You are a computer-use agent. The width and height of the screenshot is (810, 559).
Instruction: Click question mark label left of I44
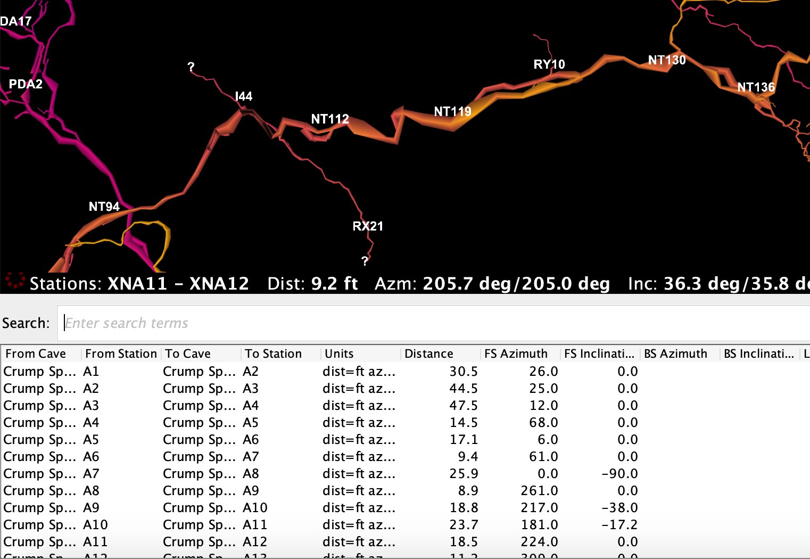[x=191, y=67]
